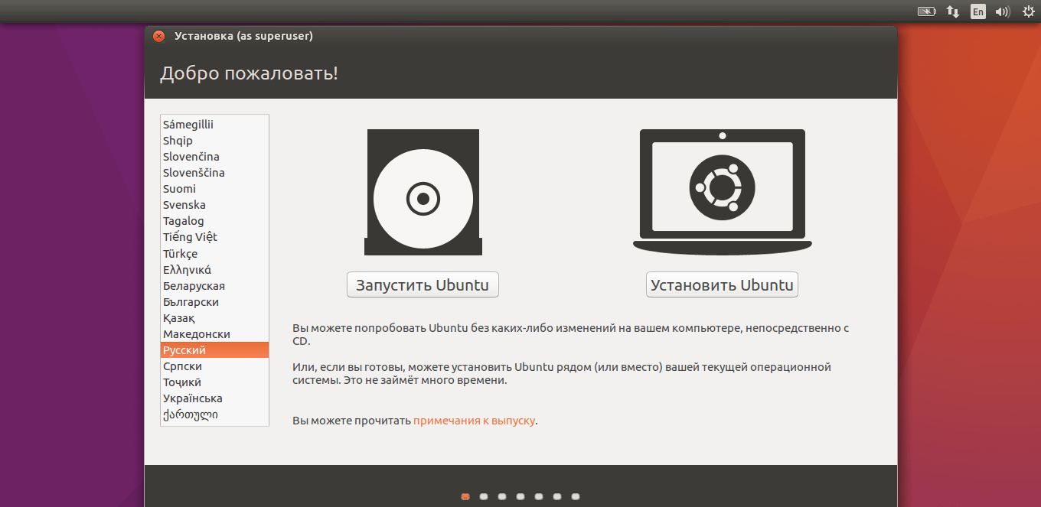Select Svenska in the language list
Viewport: 1041px width, 507px height.
[x=214, y=205]
